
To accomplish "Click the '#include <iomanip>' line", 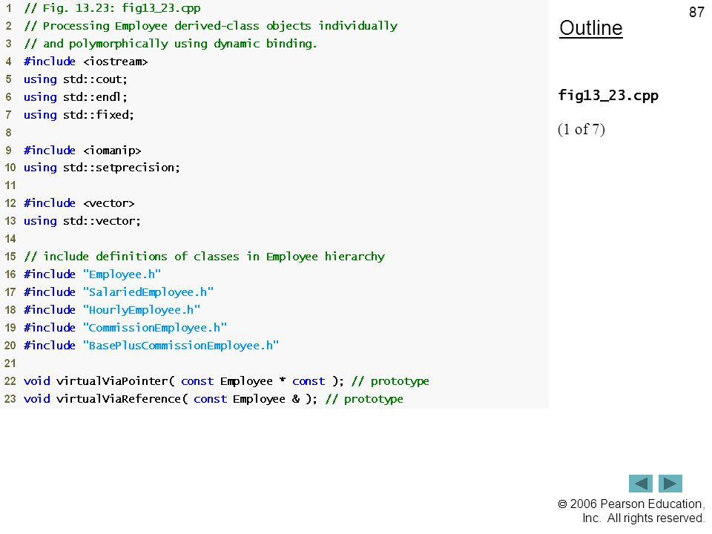I will click(82, 151).
